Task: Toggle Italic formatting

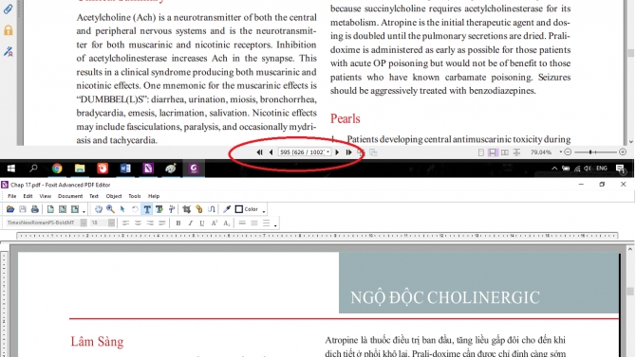Action: pos(190,223)
